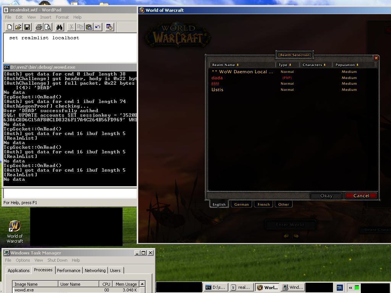Sort realms by Population column
This screenshot has height=293, width=391.
pyautogui.click(x=354, y=65)
